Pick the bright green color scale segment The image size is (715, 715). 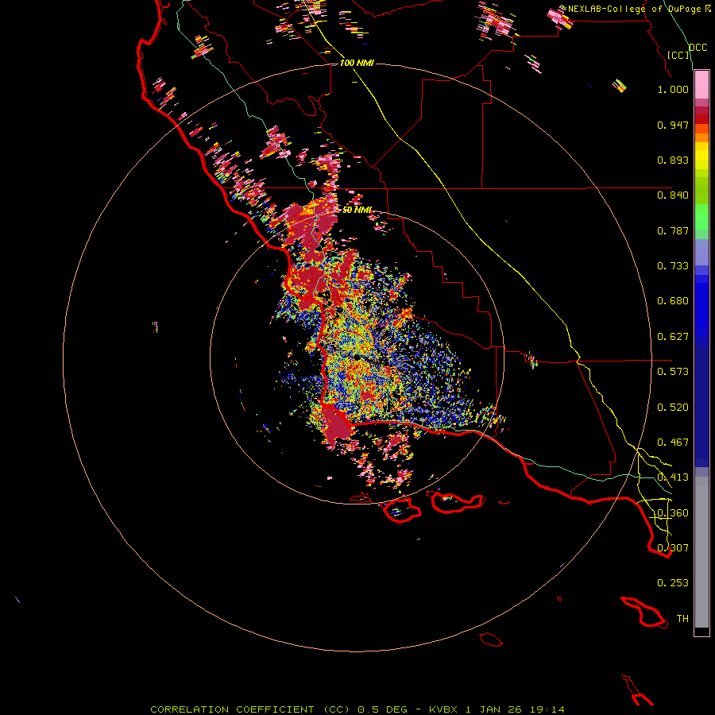coord(701,217)
